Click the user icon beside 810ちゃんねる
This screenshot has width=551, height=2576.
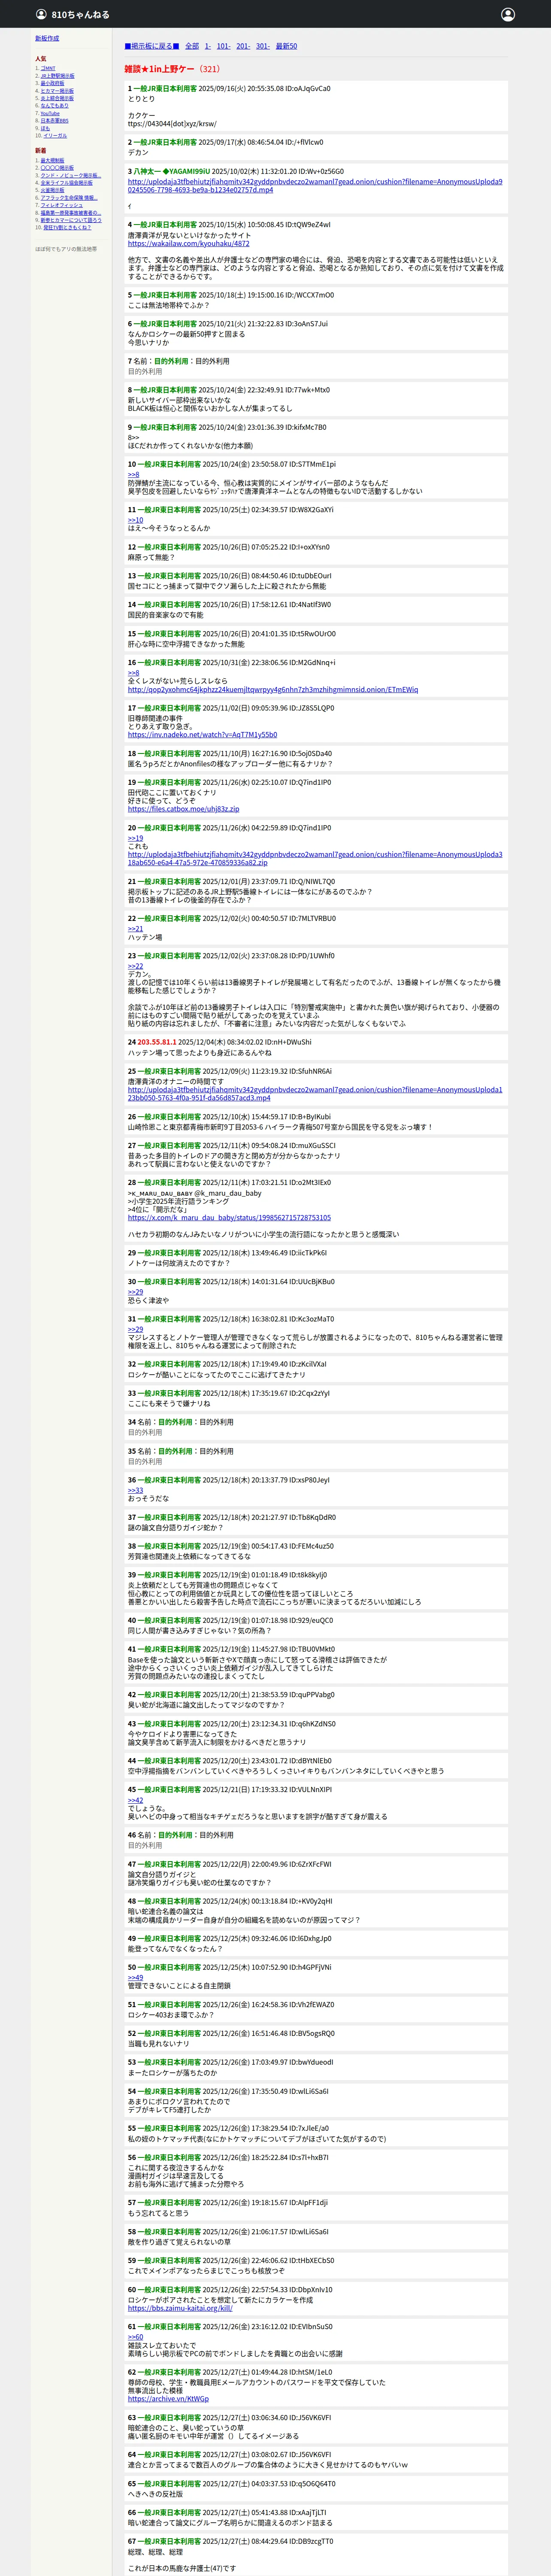pos(41,15)
